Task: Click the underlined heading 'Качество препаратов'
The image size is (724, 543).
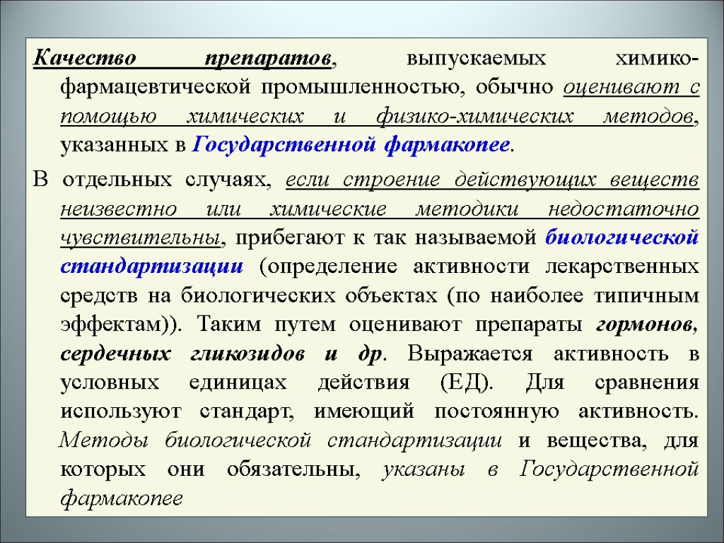Action: (182, 59)
